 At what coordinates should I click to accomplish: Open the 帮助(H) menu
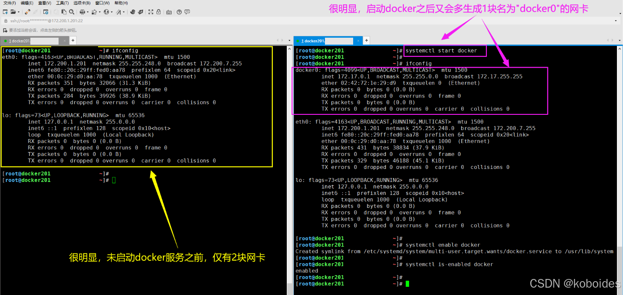pos(121,3)
